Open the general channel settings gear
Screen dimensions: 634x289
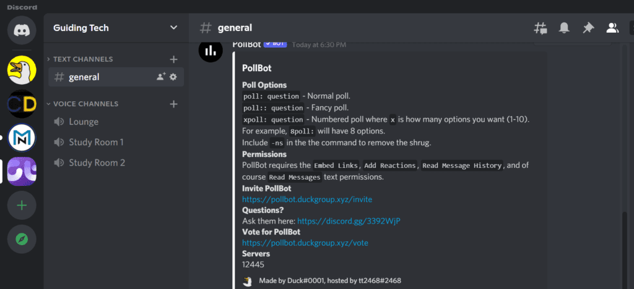(173, 77)
